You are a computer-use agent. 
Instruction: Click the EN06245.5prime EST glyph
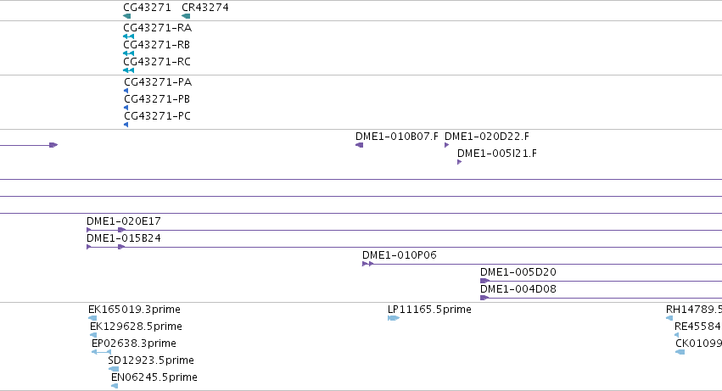coord(115,386)
